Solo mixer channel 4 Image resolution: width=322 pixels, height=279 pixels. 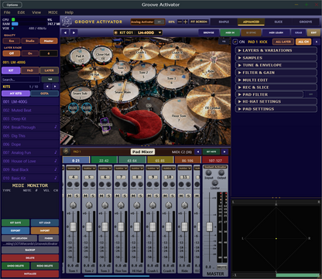[77, 196]
